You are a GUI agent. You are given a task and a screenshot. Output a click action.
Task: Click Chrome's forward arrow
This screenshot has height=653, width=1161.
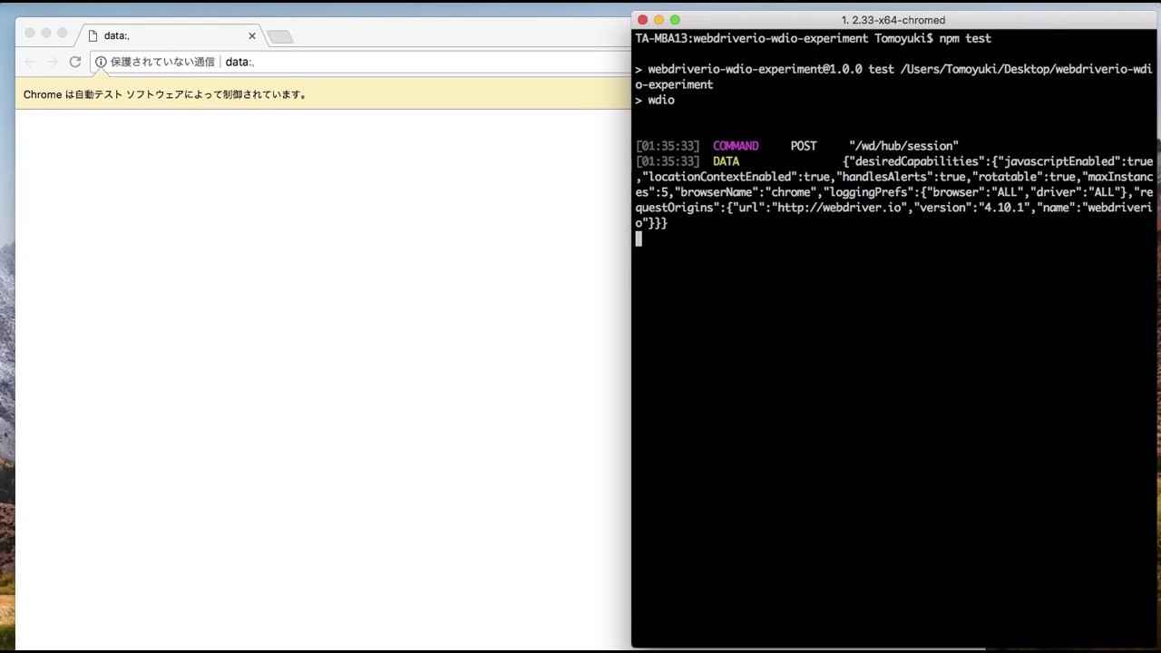point(52,62)
